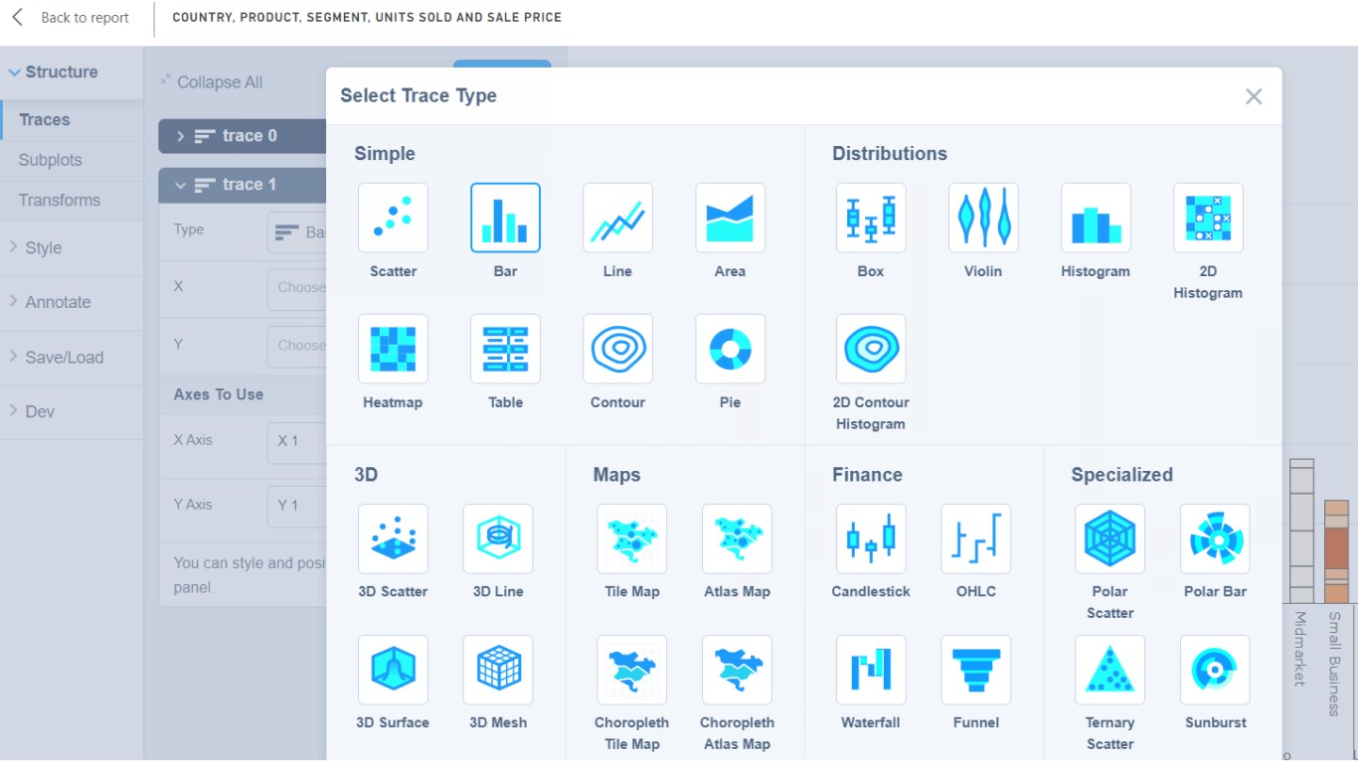This screenshot has width=1358, height=763.
Task: Pick the Candlestick finance chart
Action: coord(871,538)
